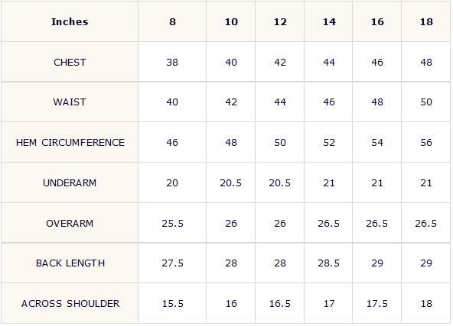Click the BACK LENGTH row label
The image size is (453, 326).
(70, 263)
